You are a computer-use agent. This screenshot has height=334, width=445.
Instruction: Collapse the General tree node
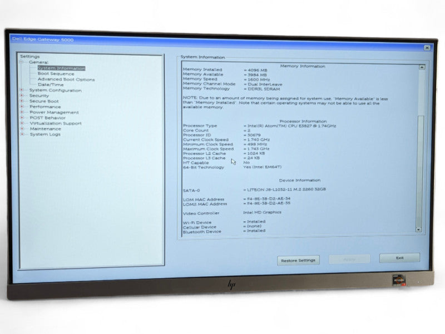[x=21, y=62]
